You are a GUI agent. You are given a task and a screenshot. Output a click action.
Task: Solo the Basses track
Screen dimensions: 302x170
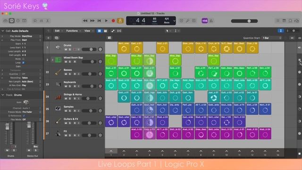coord(70,74)
